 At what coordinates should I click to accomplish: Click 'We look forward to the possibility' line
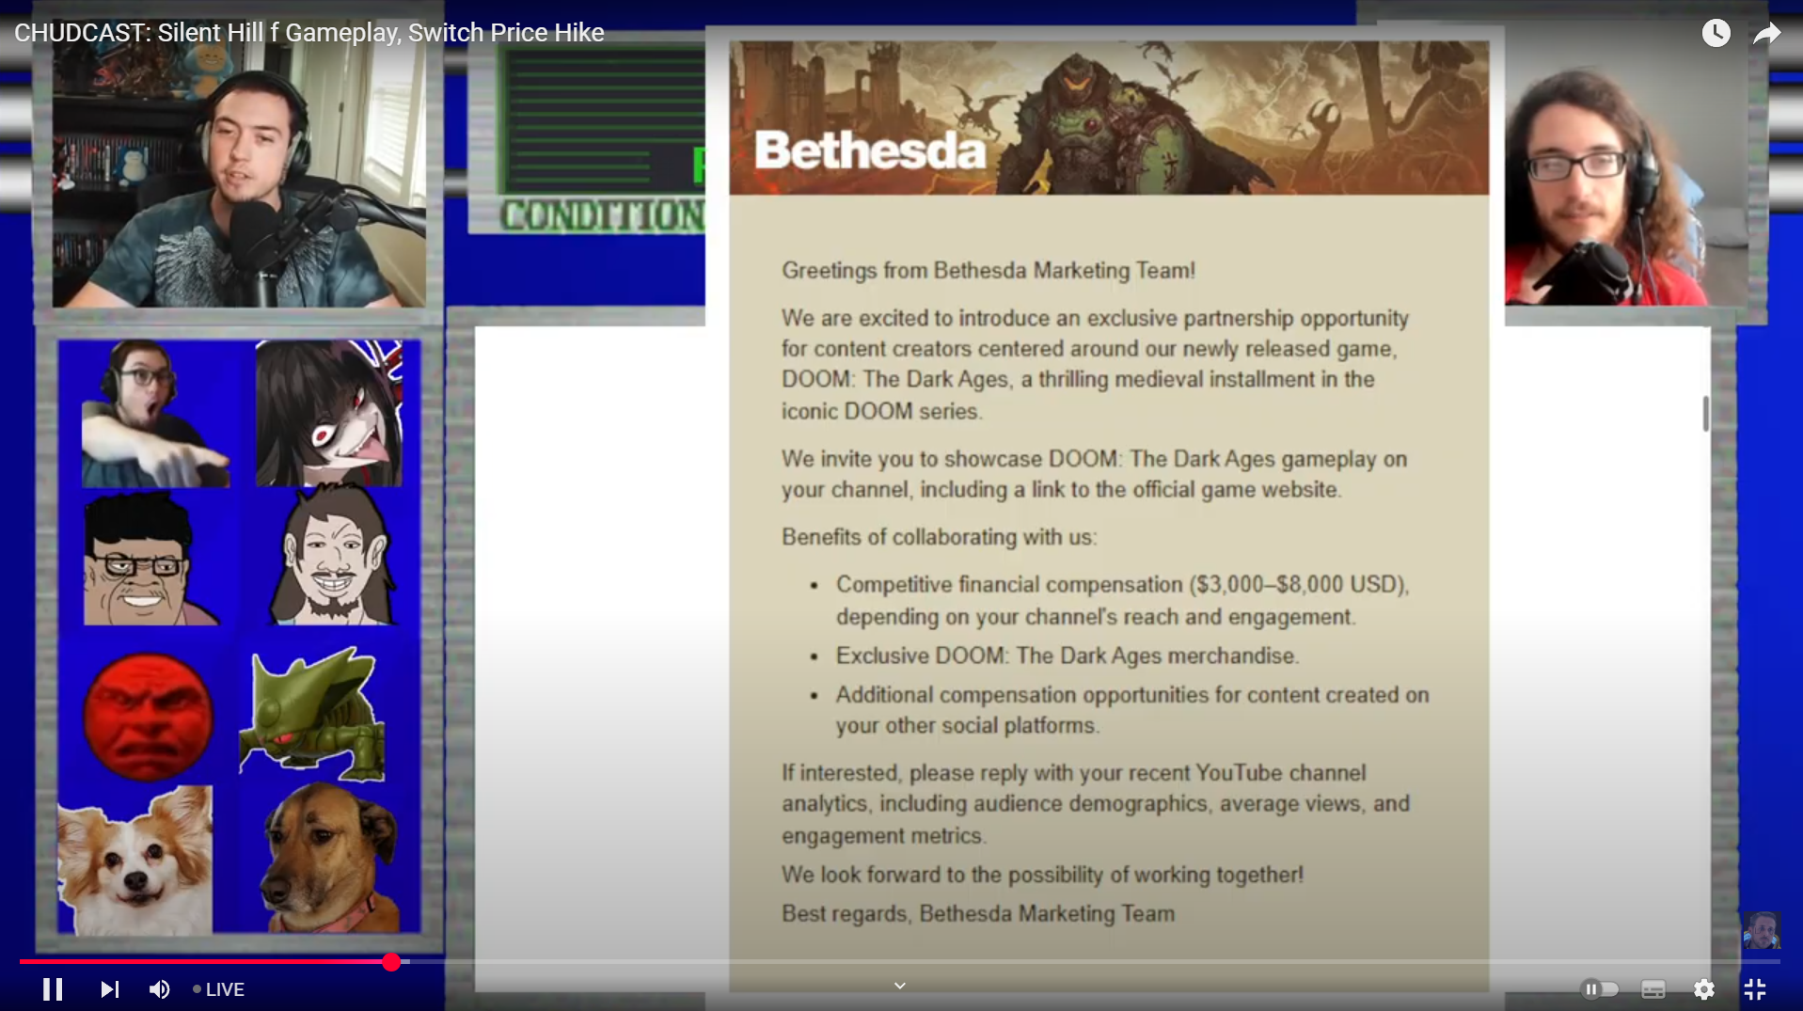[x=1042, y=875]
